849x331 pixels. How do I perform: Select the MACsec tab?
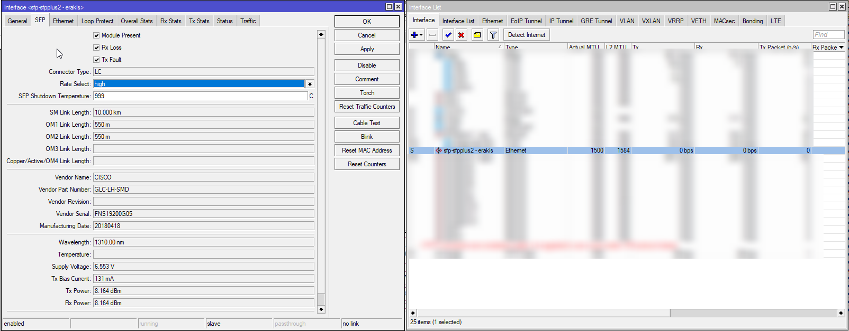point(724,21)
